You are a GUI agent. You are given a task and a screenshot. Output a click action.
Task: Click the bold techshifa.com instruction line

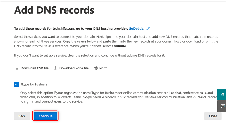71,28
